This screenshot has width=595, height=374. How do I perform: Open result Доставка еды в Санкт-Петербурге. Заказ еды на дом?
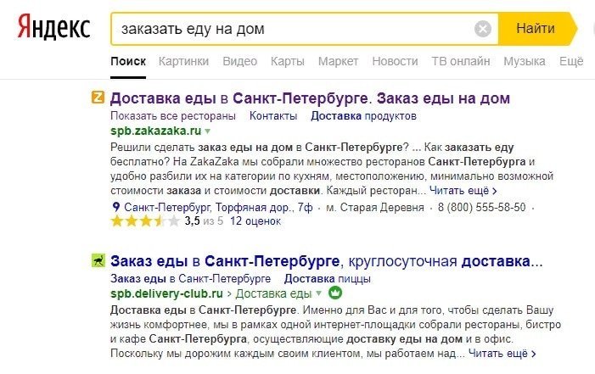(310, 98)
